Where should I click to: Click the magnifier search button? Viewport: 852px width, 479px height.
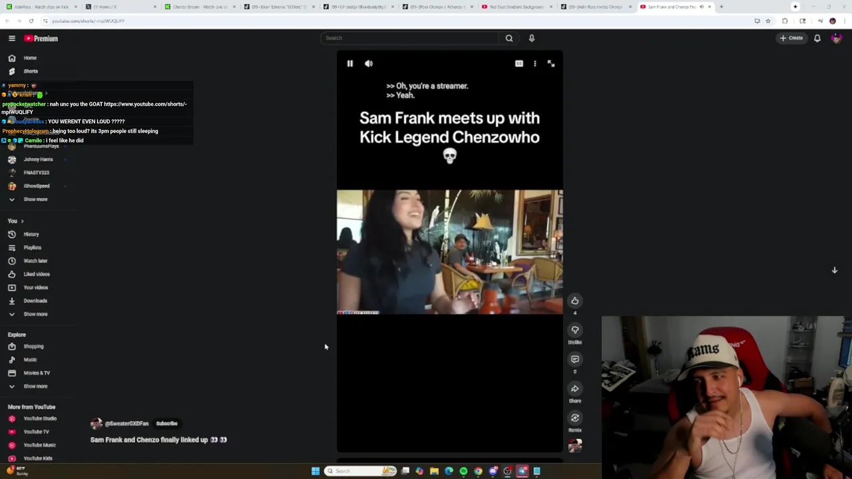coord(509,38)
